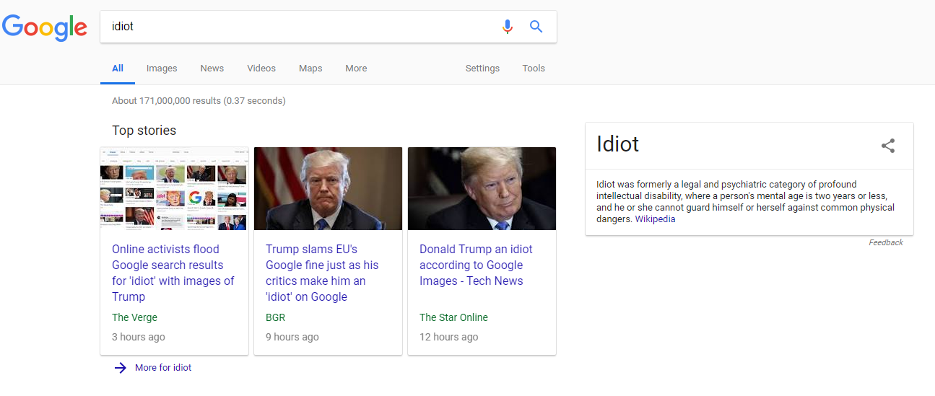Start voice search with the microphone icon

pyautogui.click(x=508, y=27)
